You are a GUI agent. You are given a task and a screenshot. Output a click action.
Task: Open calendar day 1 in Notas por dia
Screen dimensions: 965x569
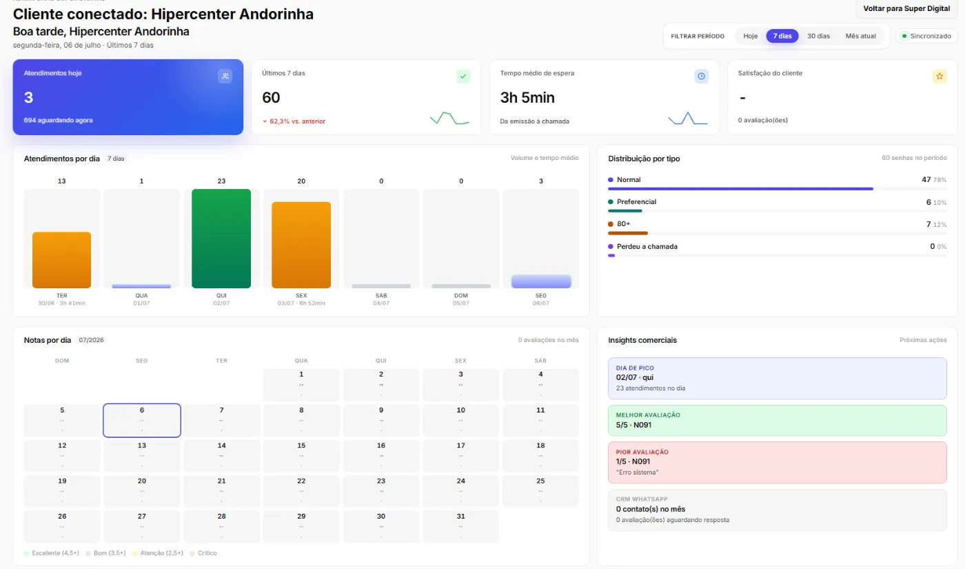pos(301,385)
